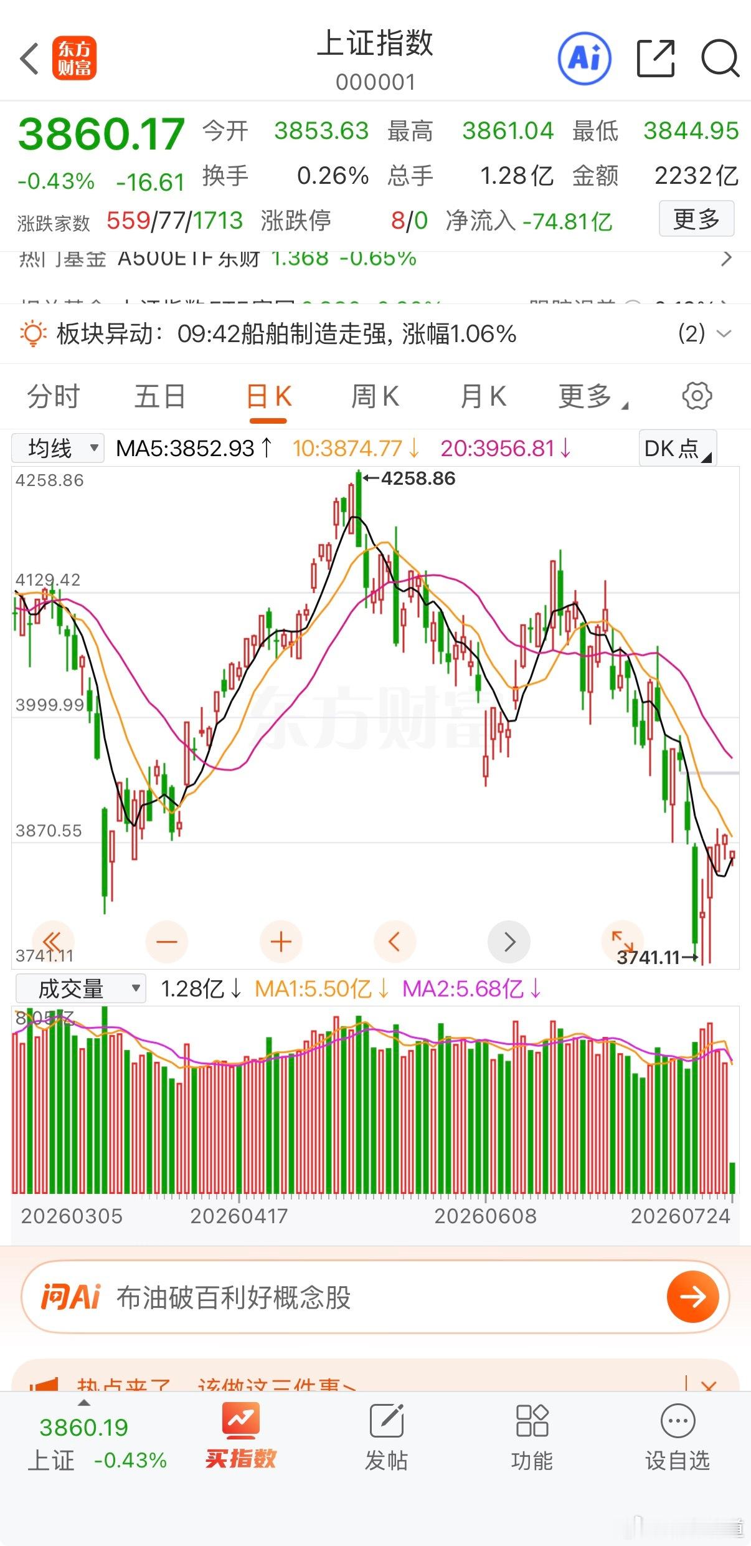Tap orange arrow submit in 问Ai bar
The width and height of the screenshot is (751, 1546).
click(692, 1297)
